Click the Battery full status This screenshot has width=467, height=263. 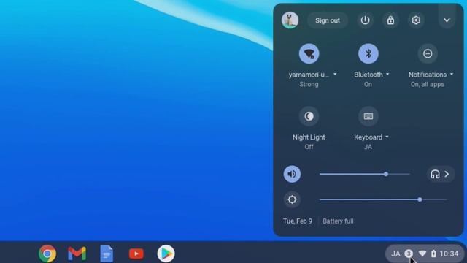(338, 221)
